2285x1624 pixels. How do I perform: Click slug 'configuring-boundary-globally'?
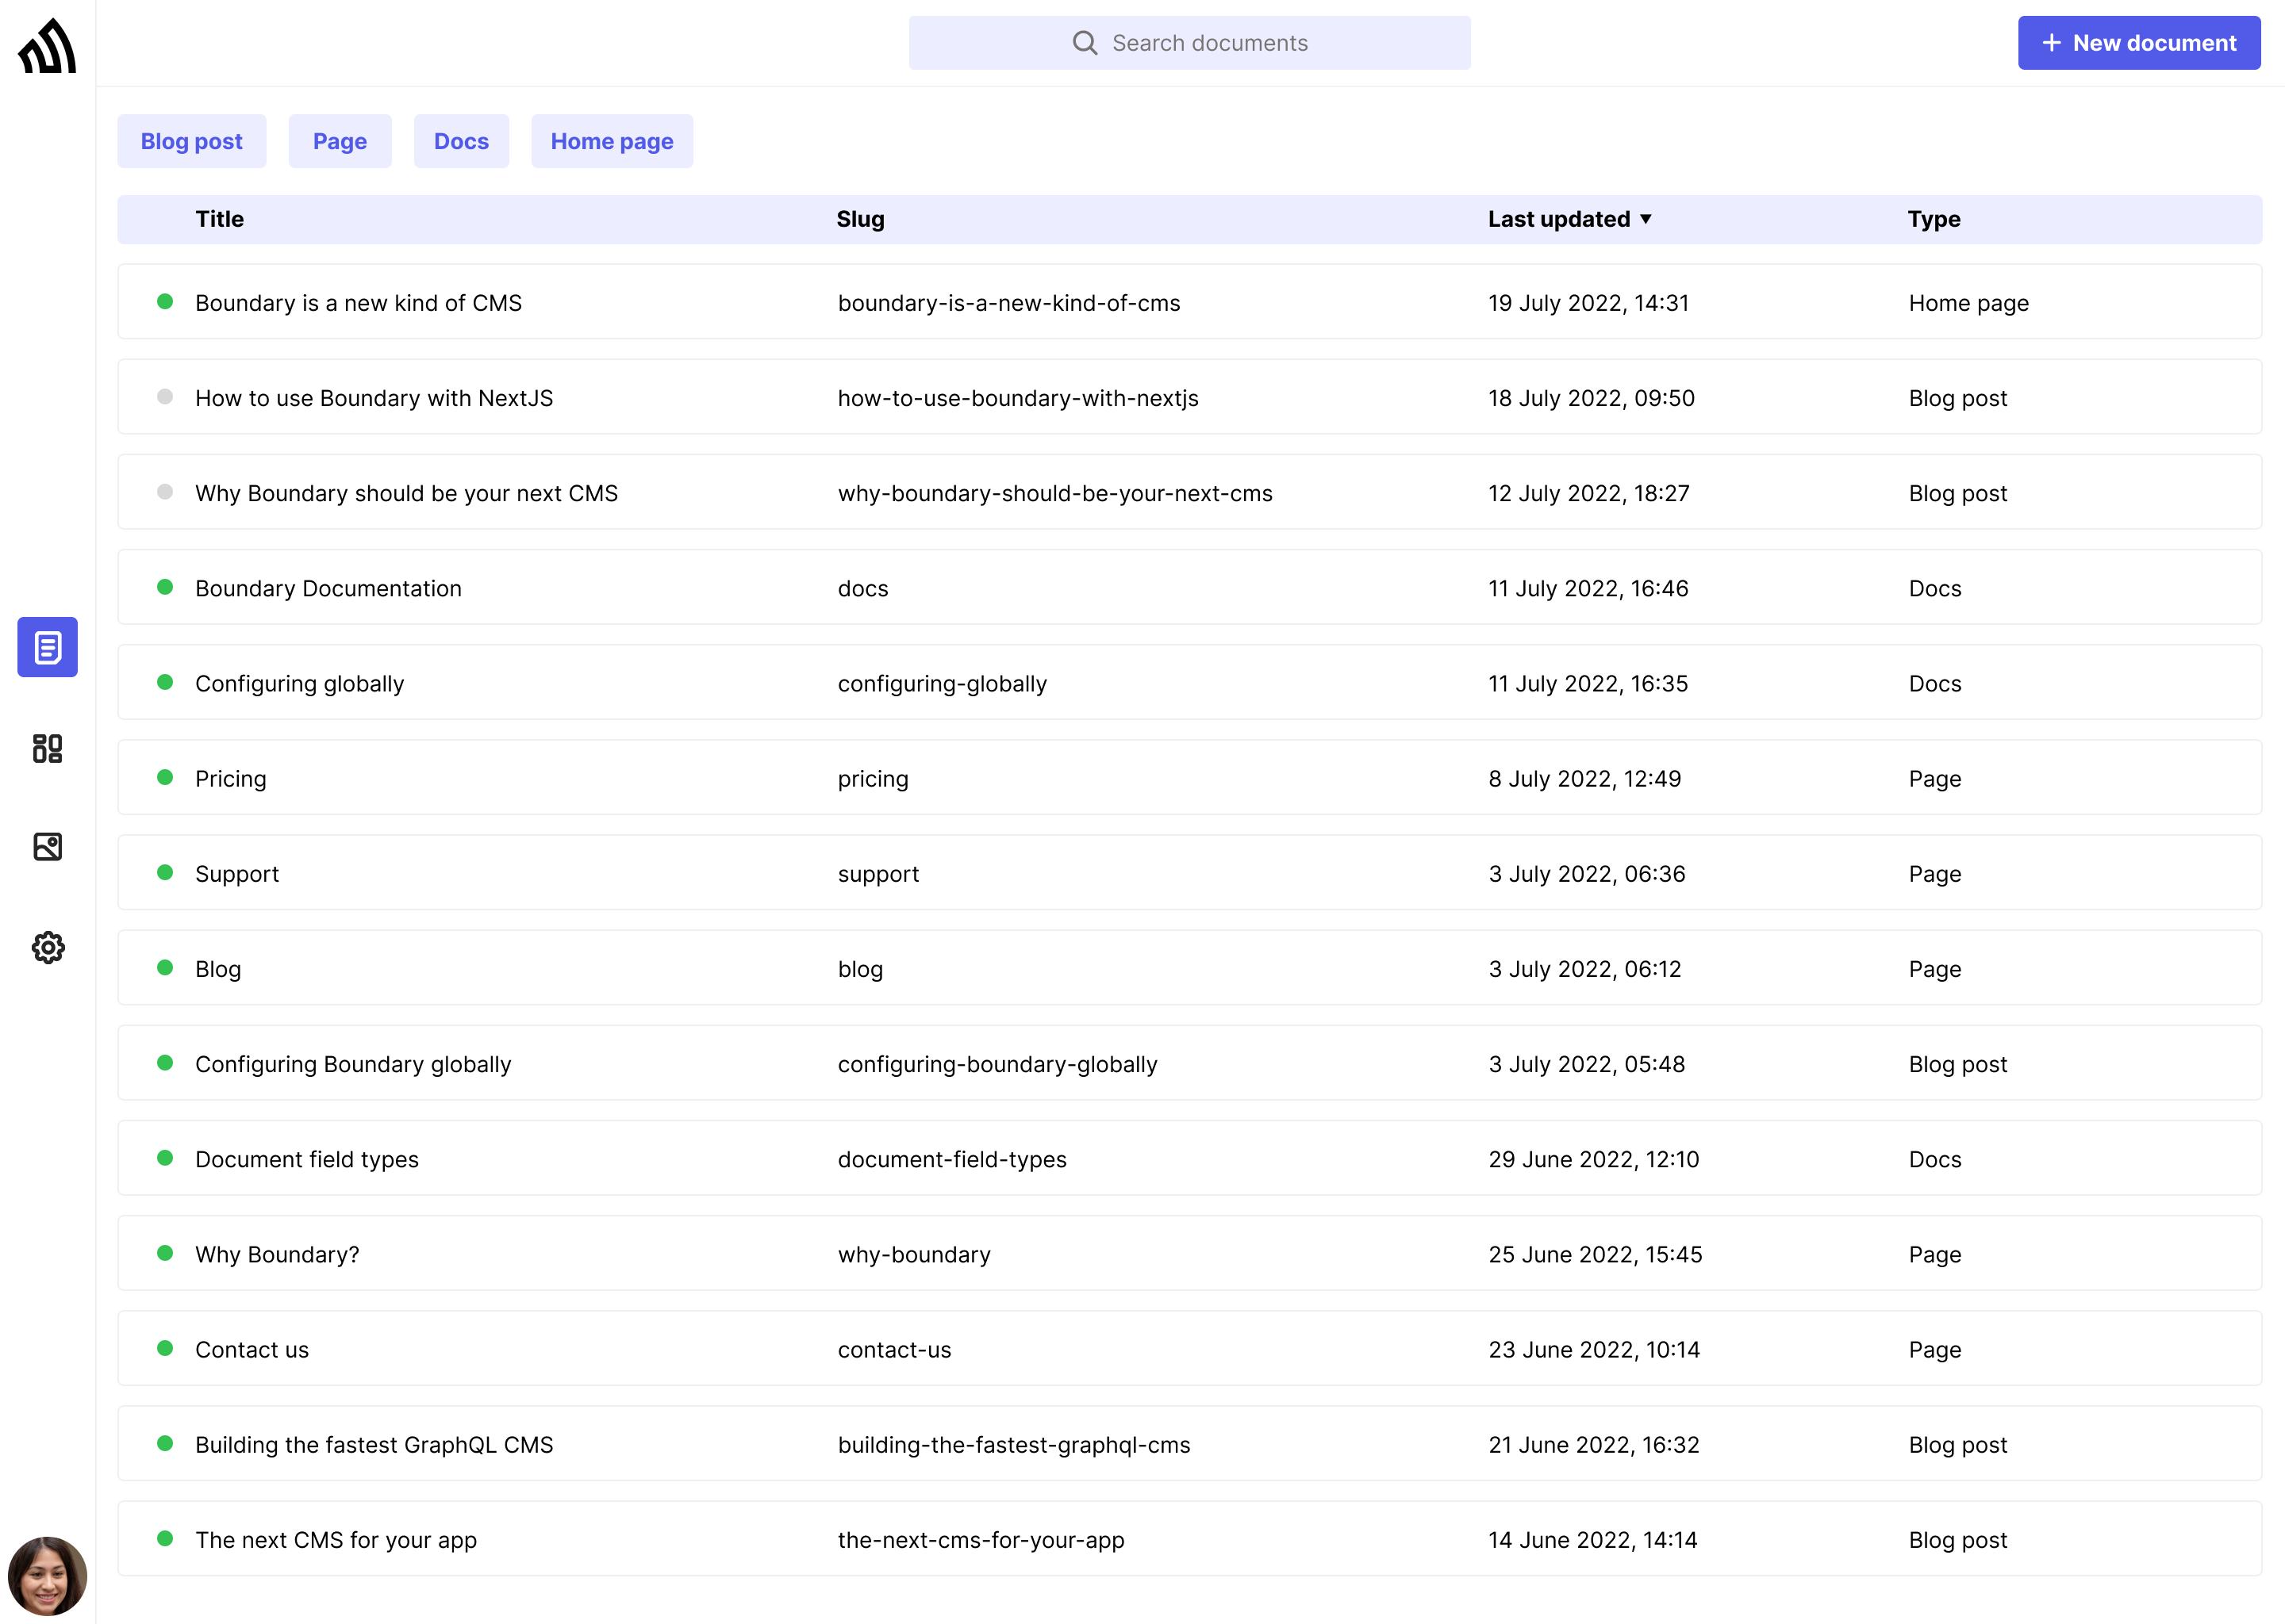pos(997,1064)
